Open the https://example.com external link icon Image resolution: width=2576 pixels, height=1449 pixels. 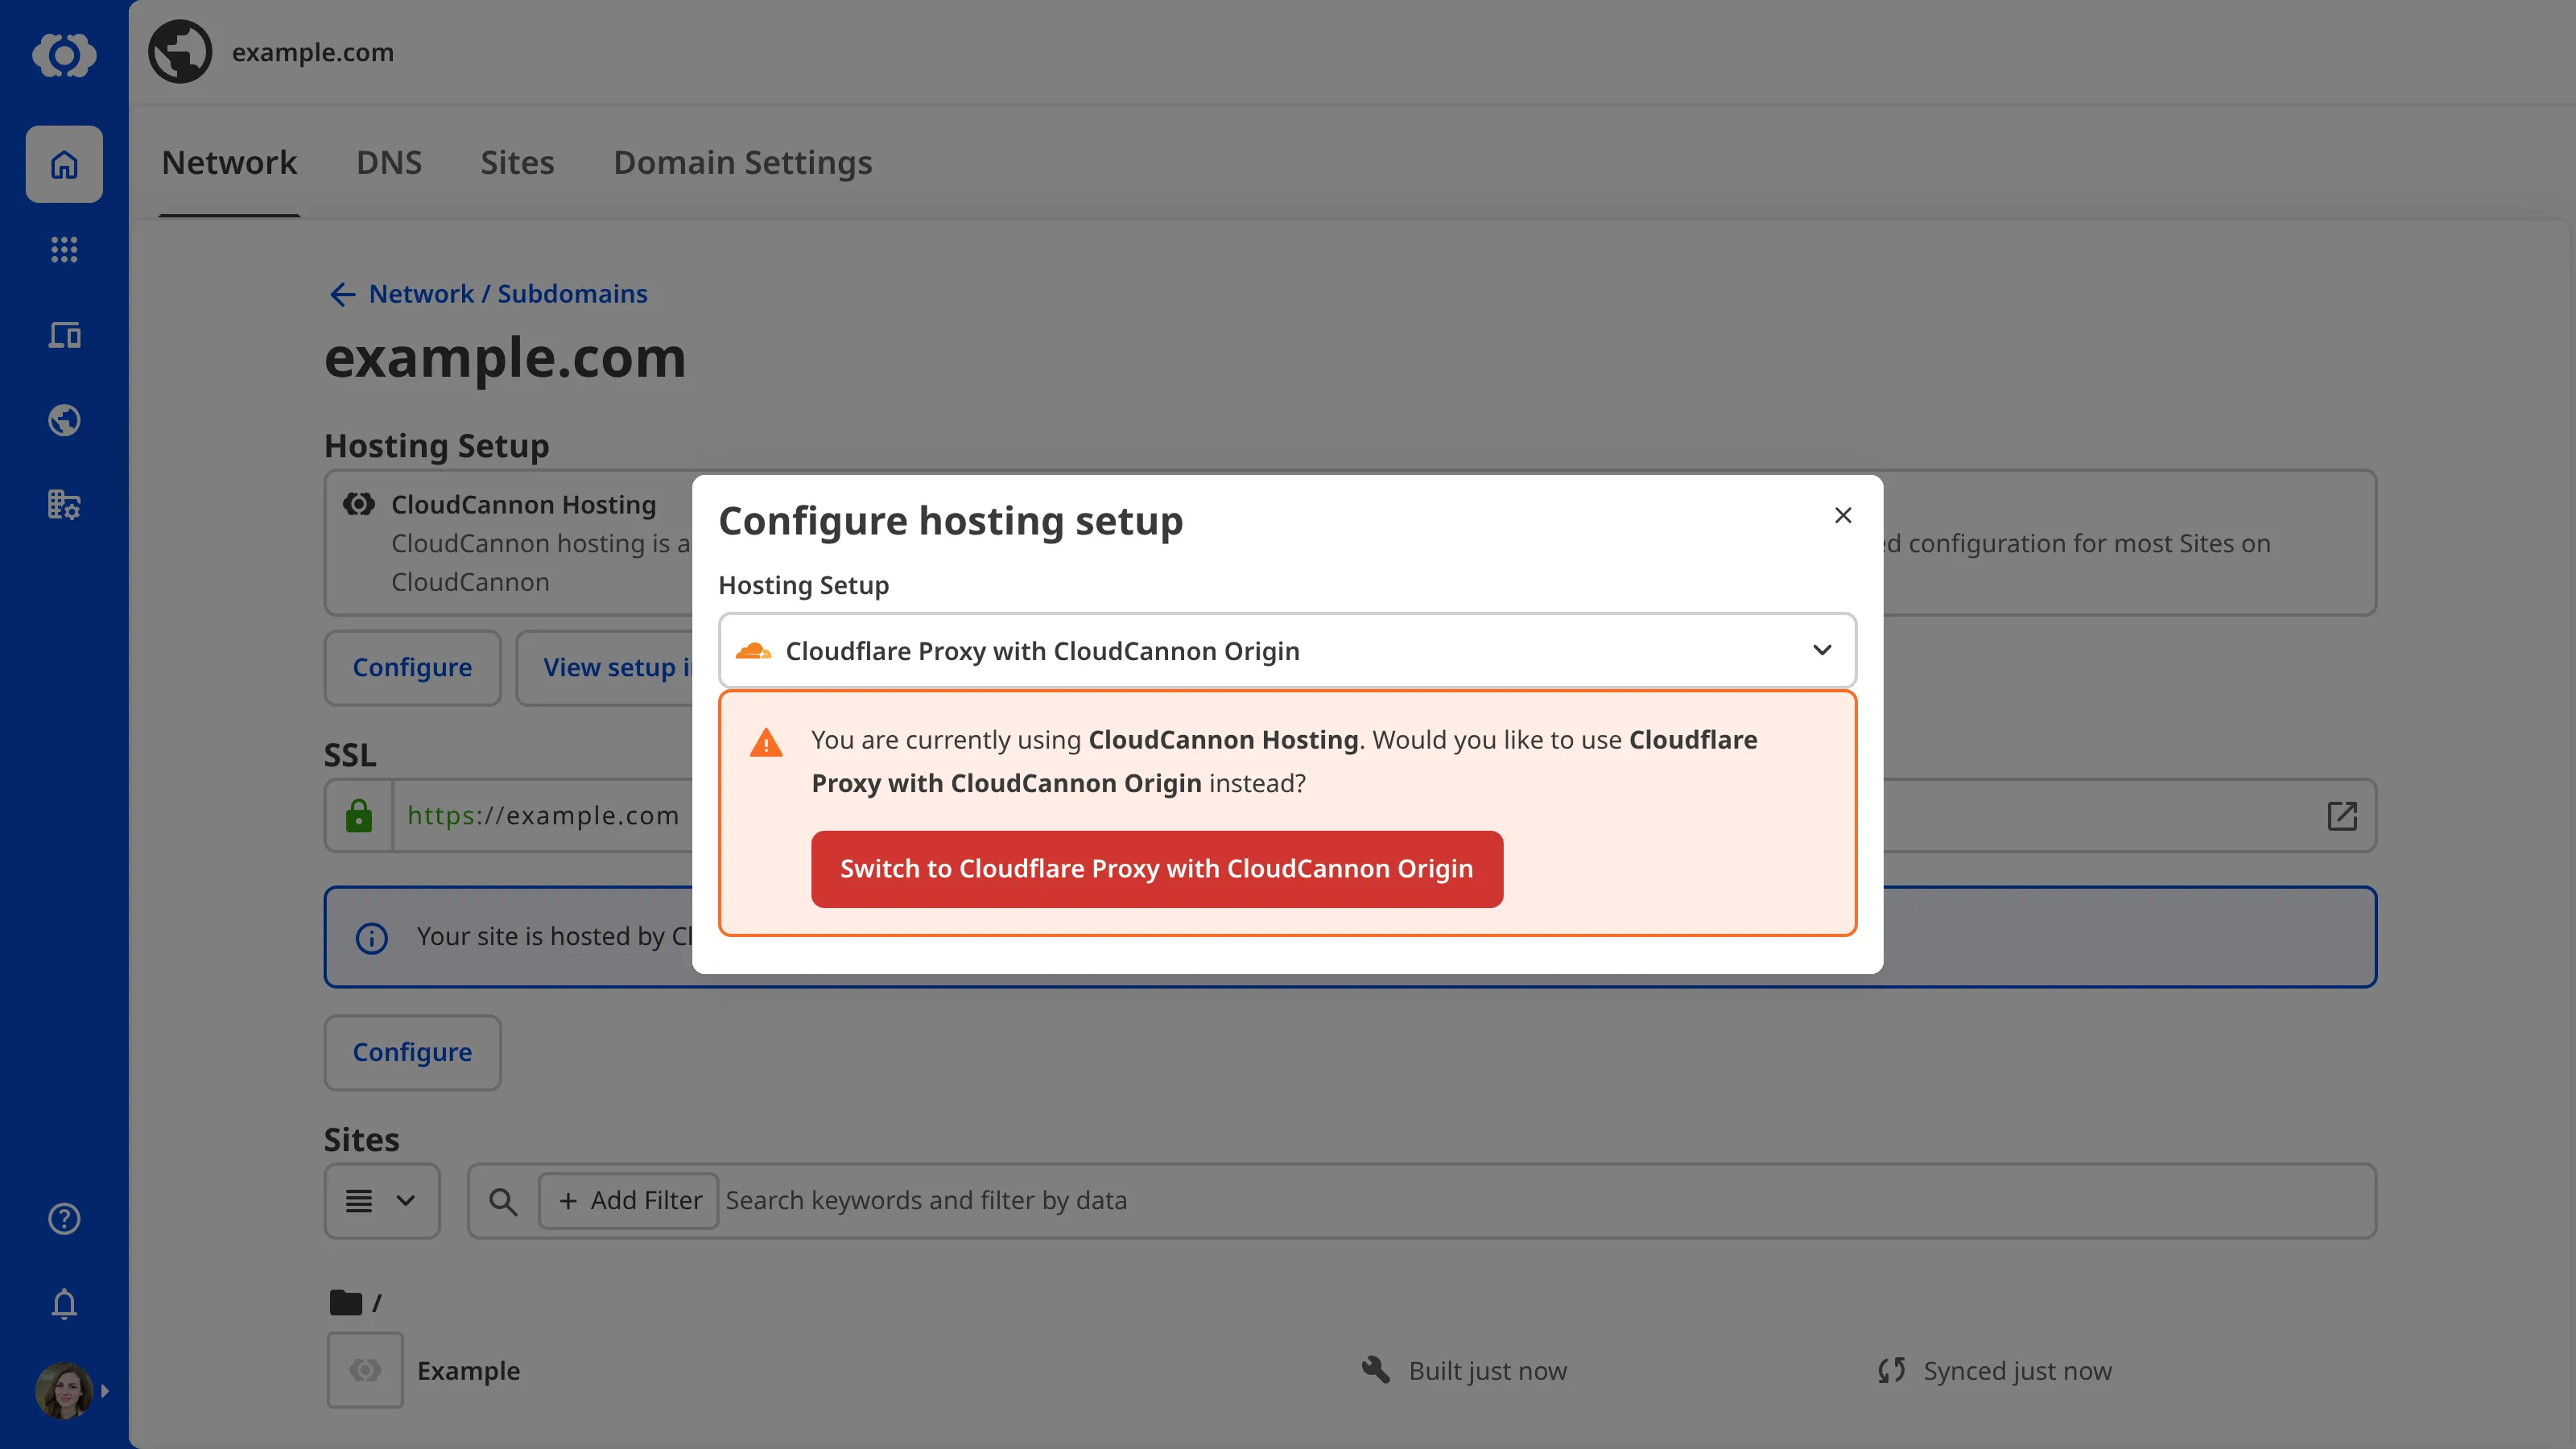pyautogui.click(x=2342, y=815)
